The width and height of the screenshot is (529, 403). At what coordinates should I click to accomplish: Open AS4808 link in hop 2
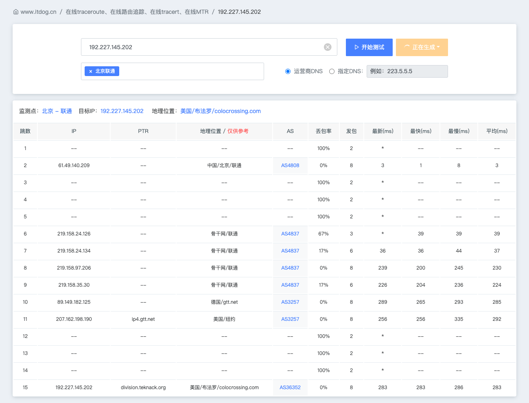(x=290, y=166)
